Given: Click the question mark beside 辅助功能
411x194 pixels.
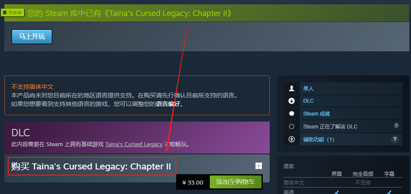Looking at the screenshot, I should (x=395, y=139).
